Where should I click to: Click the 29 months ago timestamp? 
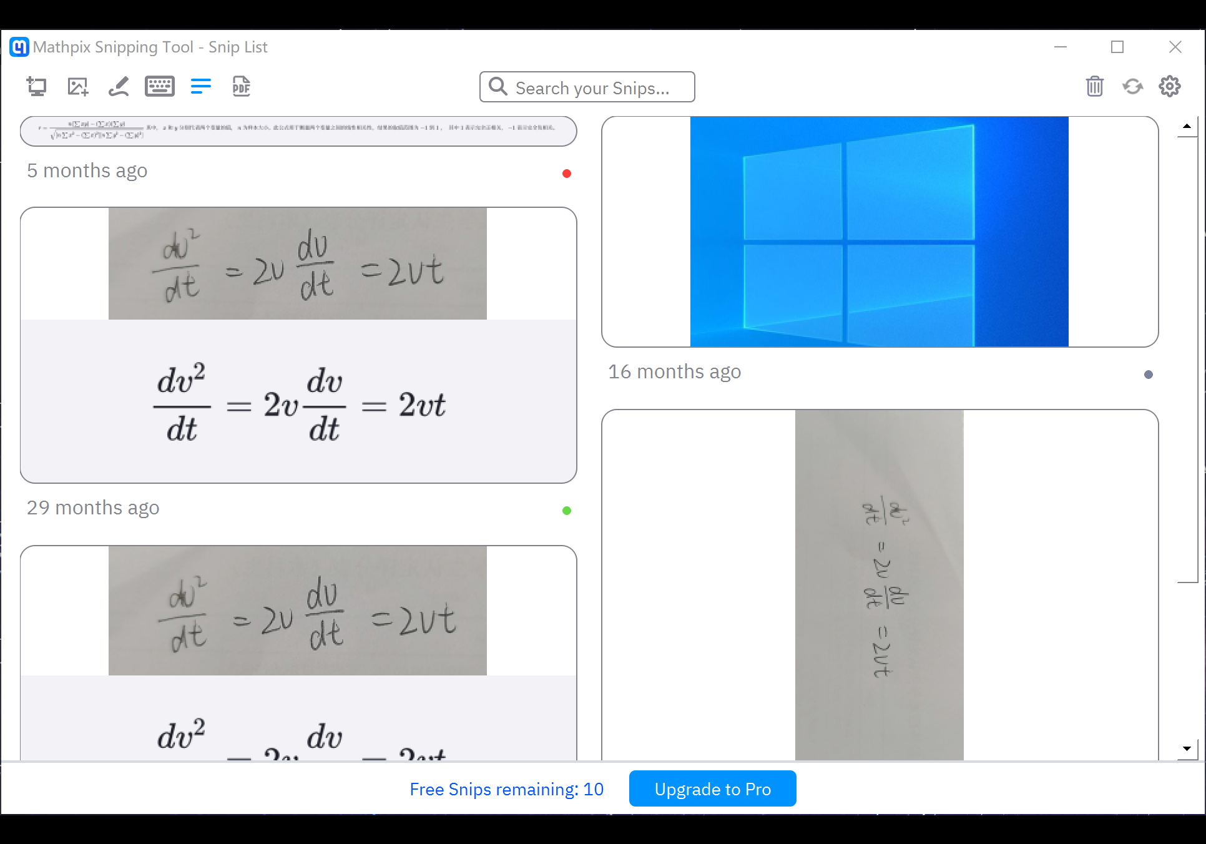[x=93, y=508]
